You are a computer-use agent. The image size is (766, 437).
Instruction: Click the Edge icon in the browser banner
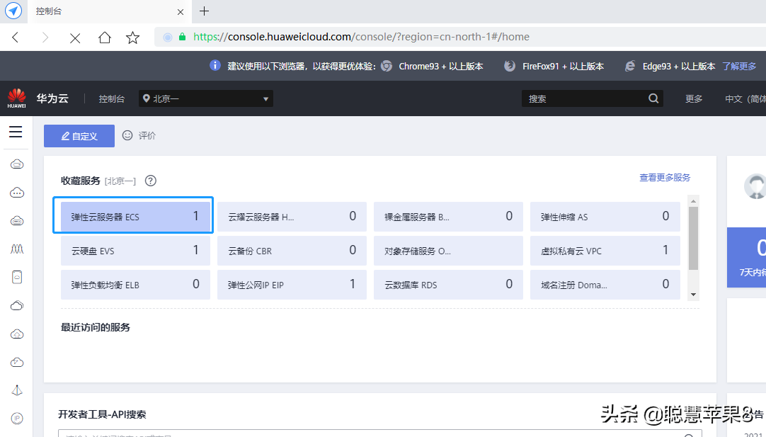(630, 66)
